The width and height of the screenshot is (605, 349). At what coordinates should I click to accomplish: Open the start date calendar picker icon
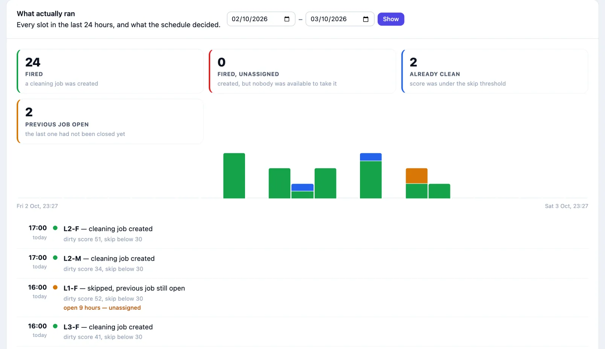[287, 19]
